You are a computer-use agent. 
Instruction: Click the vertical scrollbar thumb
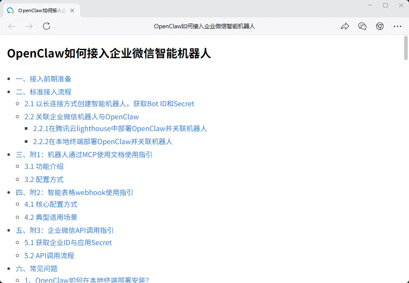click(x=406, y=48)
